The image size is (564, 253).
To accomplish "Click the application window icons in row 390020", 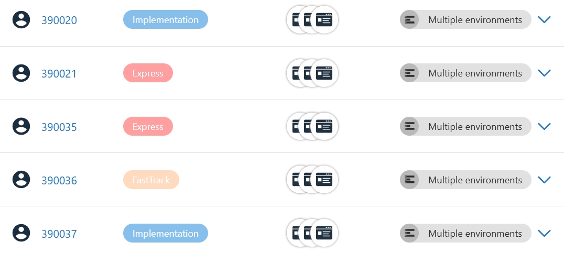I will (x=312, y=20).
